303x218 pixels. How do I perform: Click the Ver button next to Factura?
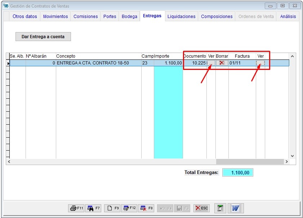[260, 63]
